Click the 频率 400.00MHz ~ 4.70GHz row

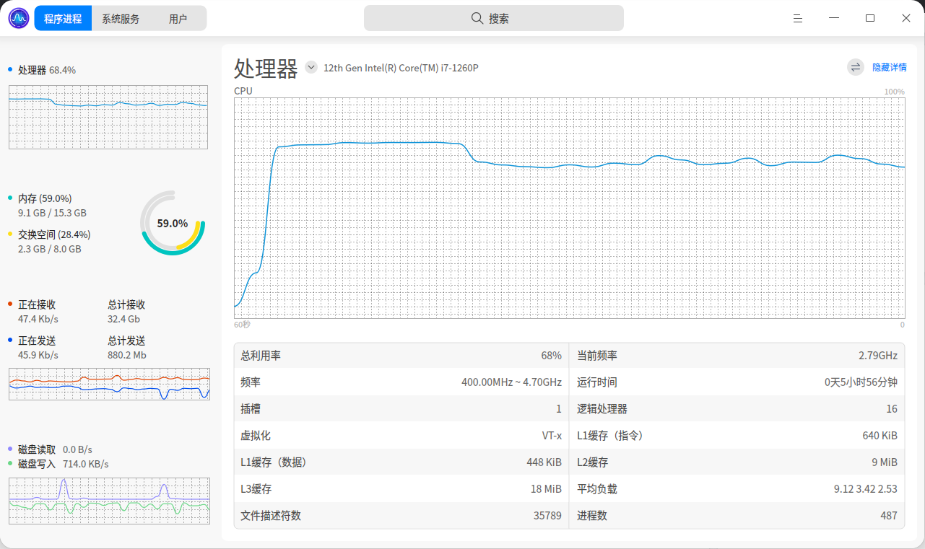(x=401, y=382)
